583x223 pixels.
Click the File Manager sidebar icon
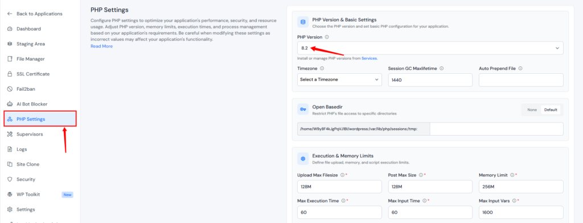(x=10, y=59)
